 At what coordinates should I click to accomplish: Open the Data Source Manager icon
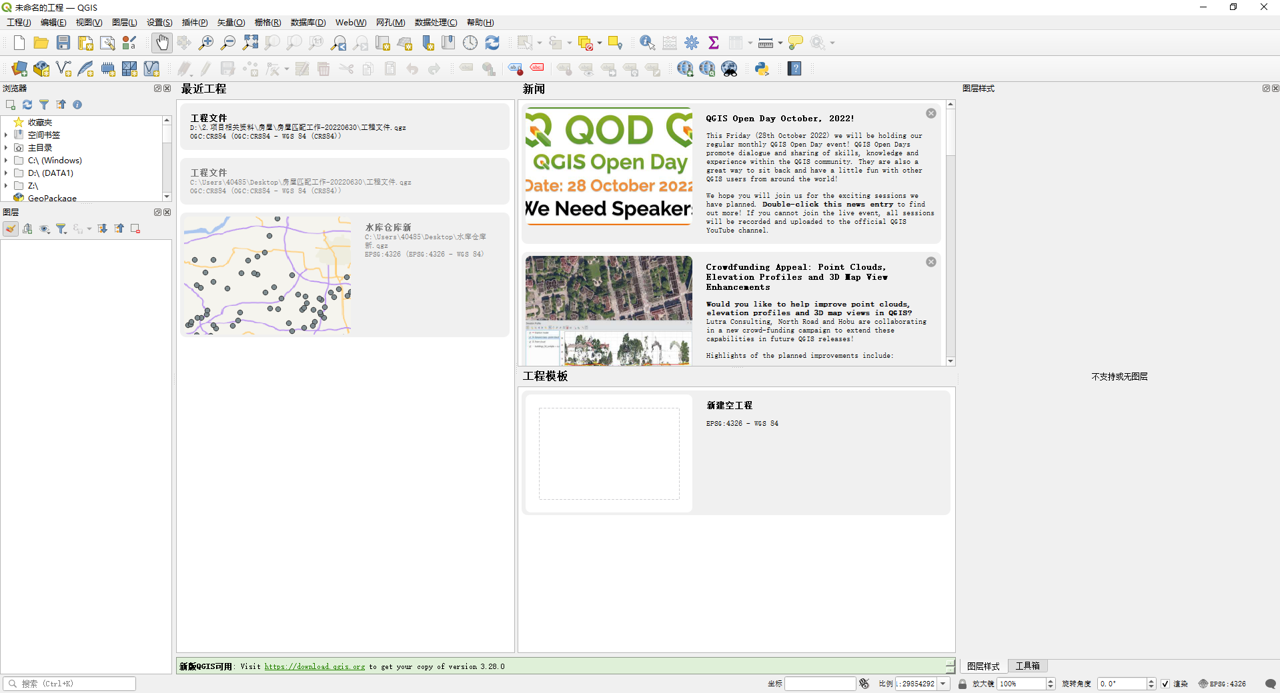[19, 69]
